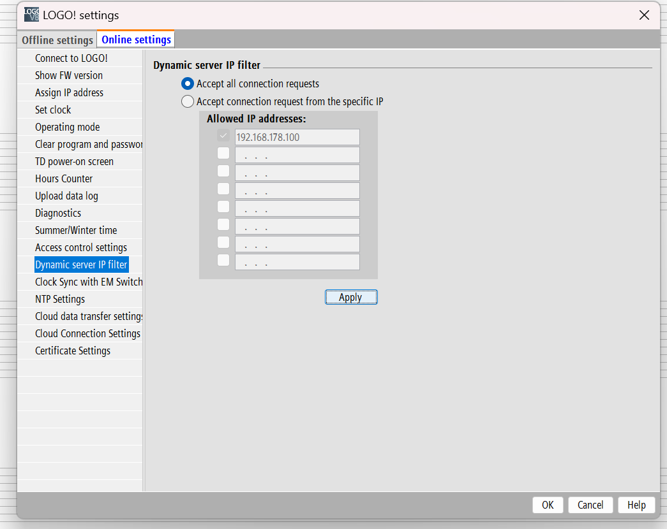
Task: Apply the IP filter settings
Action: click(x=351, y=297)
